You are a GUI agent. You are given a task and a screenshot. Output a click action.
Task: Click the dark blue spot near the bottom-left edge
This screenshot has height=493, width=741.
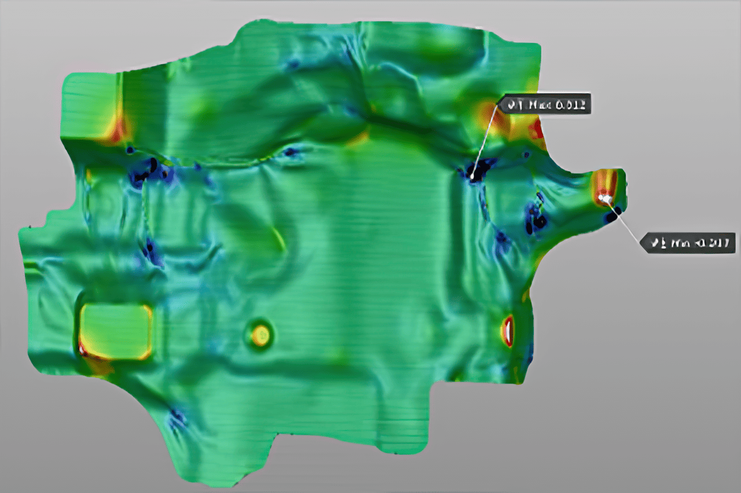[x=177, y=417]
